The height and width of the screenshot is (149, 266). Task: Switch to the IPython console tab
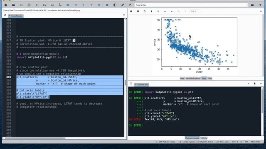(x=192, y=138)
